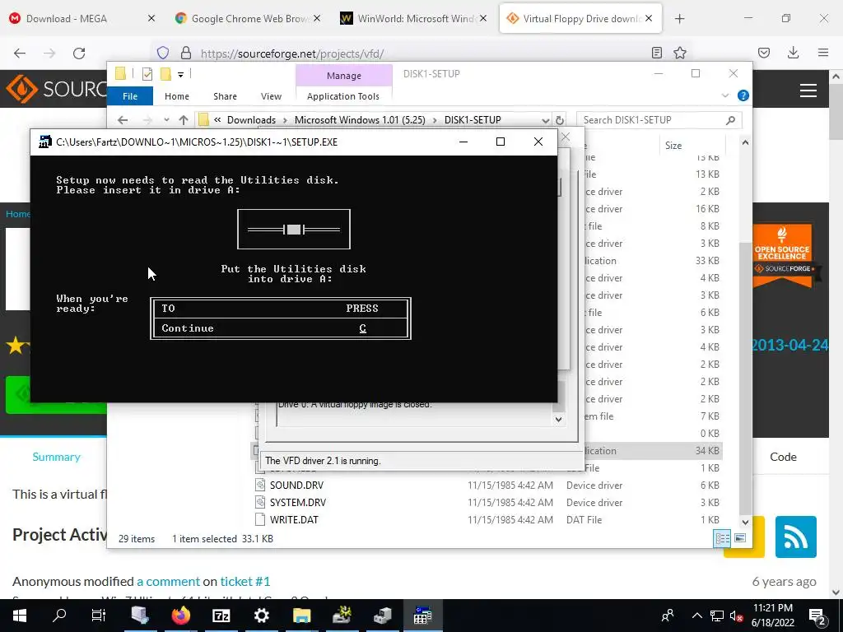The image size is (843, 632).
Task: Open Firefox tracking protection shield icon
Action: pos(163,53)
